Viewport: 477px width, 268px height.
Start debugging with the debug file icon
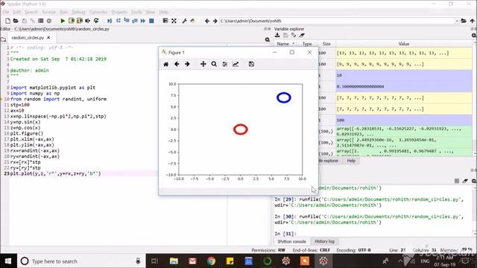click(x=110, y=21)
